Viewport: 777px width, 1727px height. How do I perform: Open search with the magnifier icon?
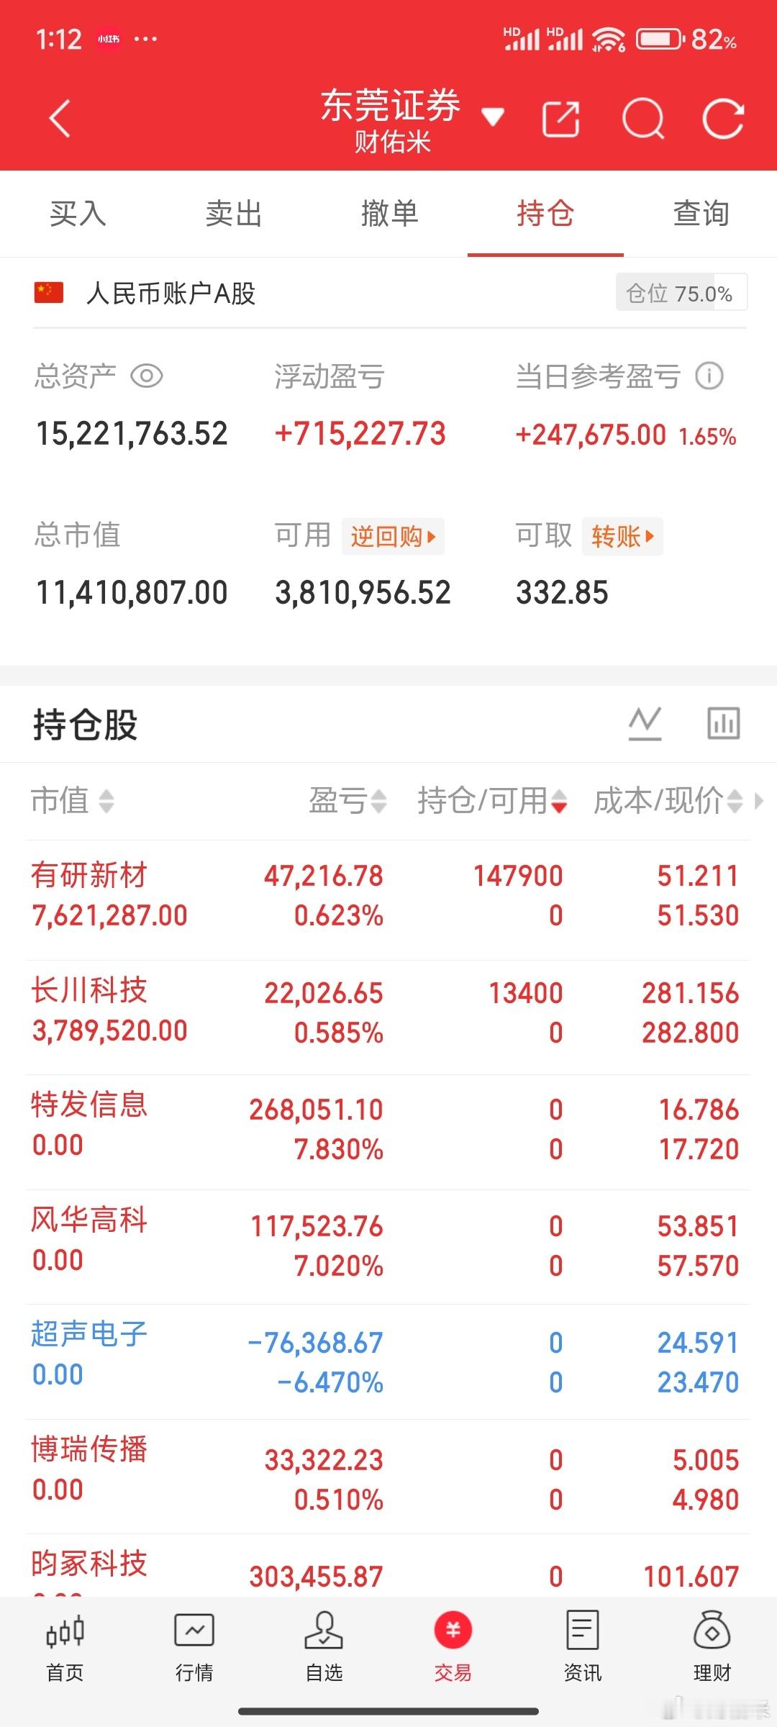point(643,119)
